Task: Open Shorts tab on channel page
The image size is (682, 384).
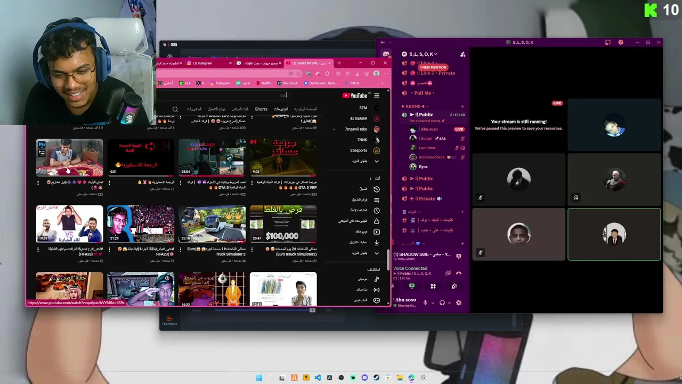Action: 261,109
